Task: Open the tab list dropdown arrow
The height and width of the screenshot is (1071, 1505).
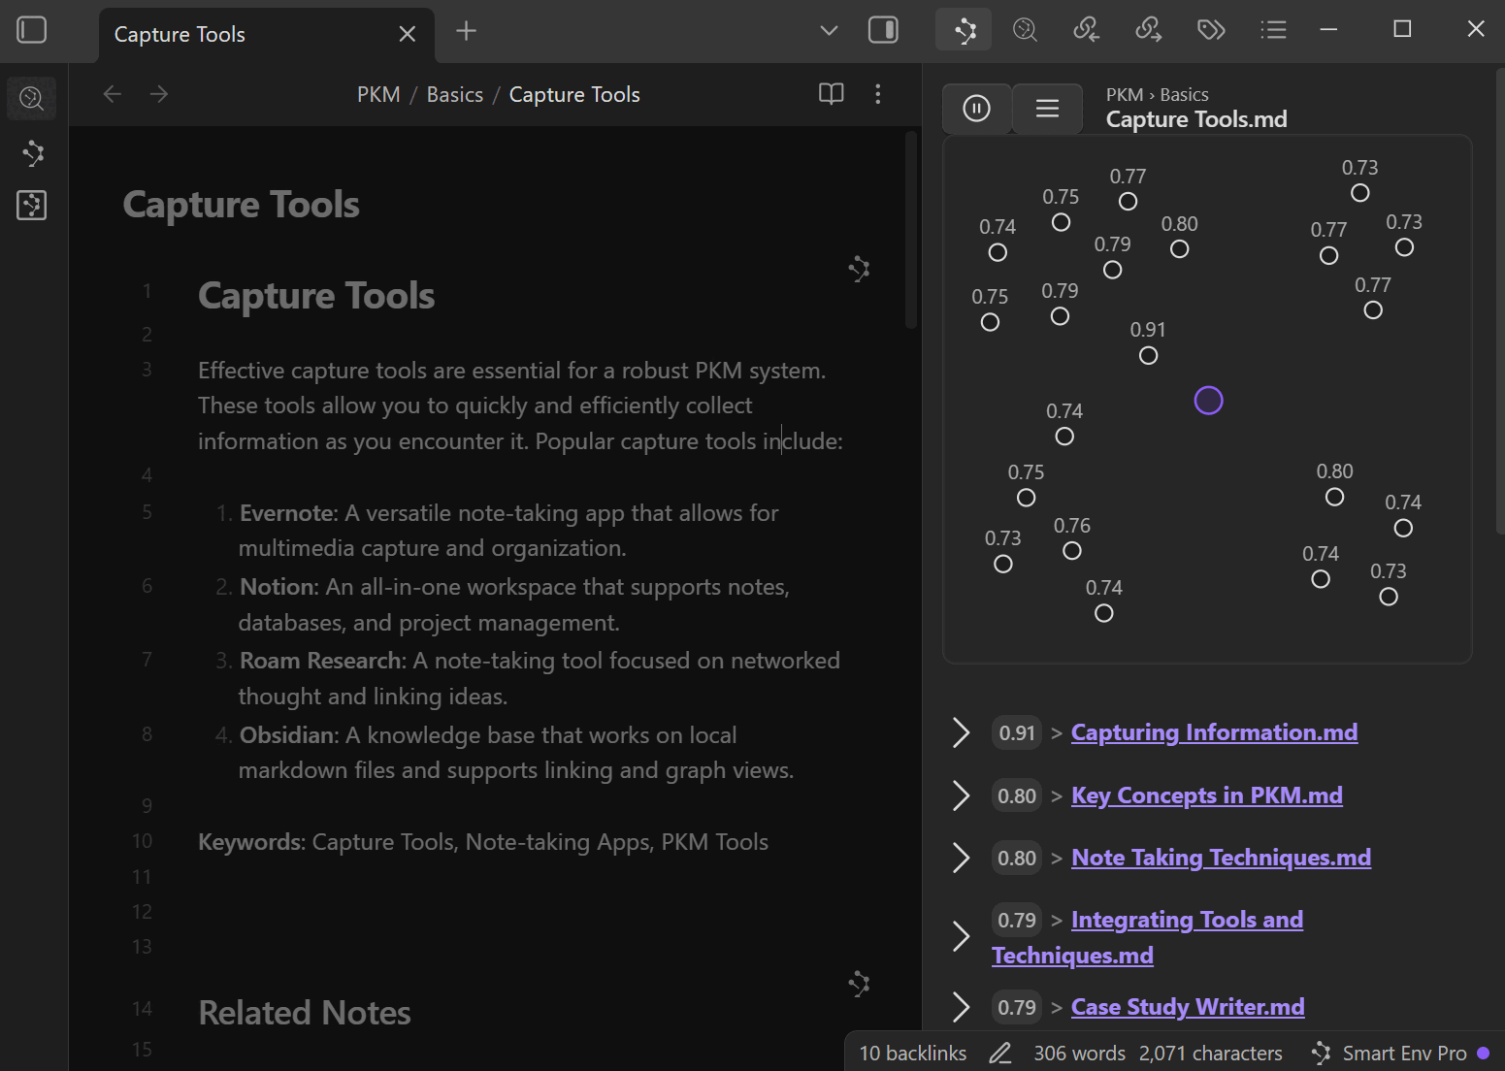Action: (x=828, y=30)
